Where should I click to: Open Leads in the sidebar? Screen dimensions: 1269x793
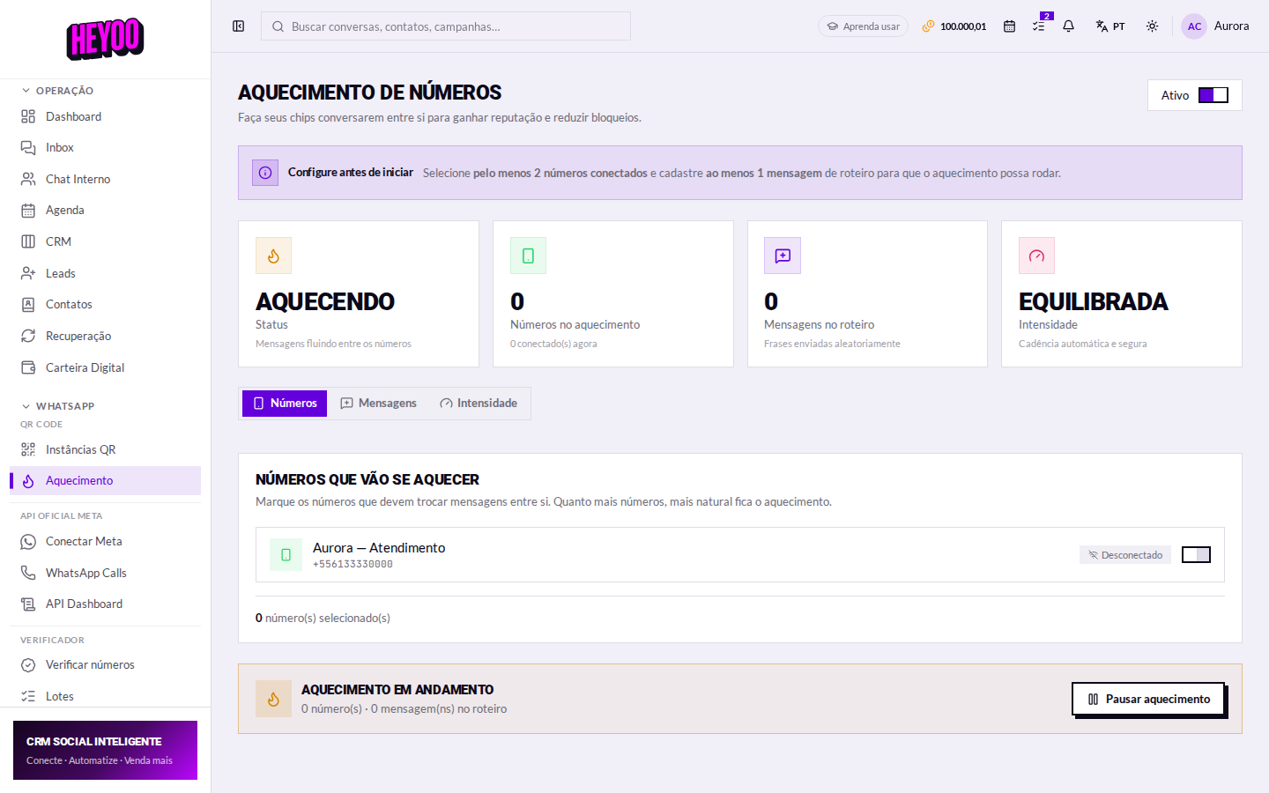[105, 273]
